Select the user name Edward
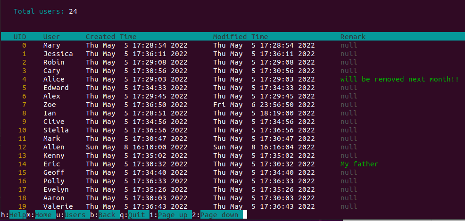The height and width of the screenshot is (221, 465). pos(56,88)
